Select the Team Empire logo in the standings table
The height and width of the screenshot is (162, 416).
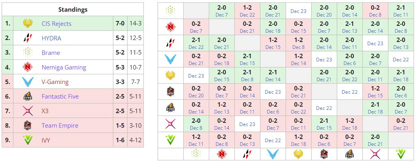point(28,125)
